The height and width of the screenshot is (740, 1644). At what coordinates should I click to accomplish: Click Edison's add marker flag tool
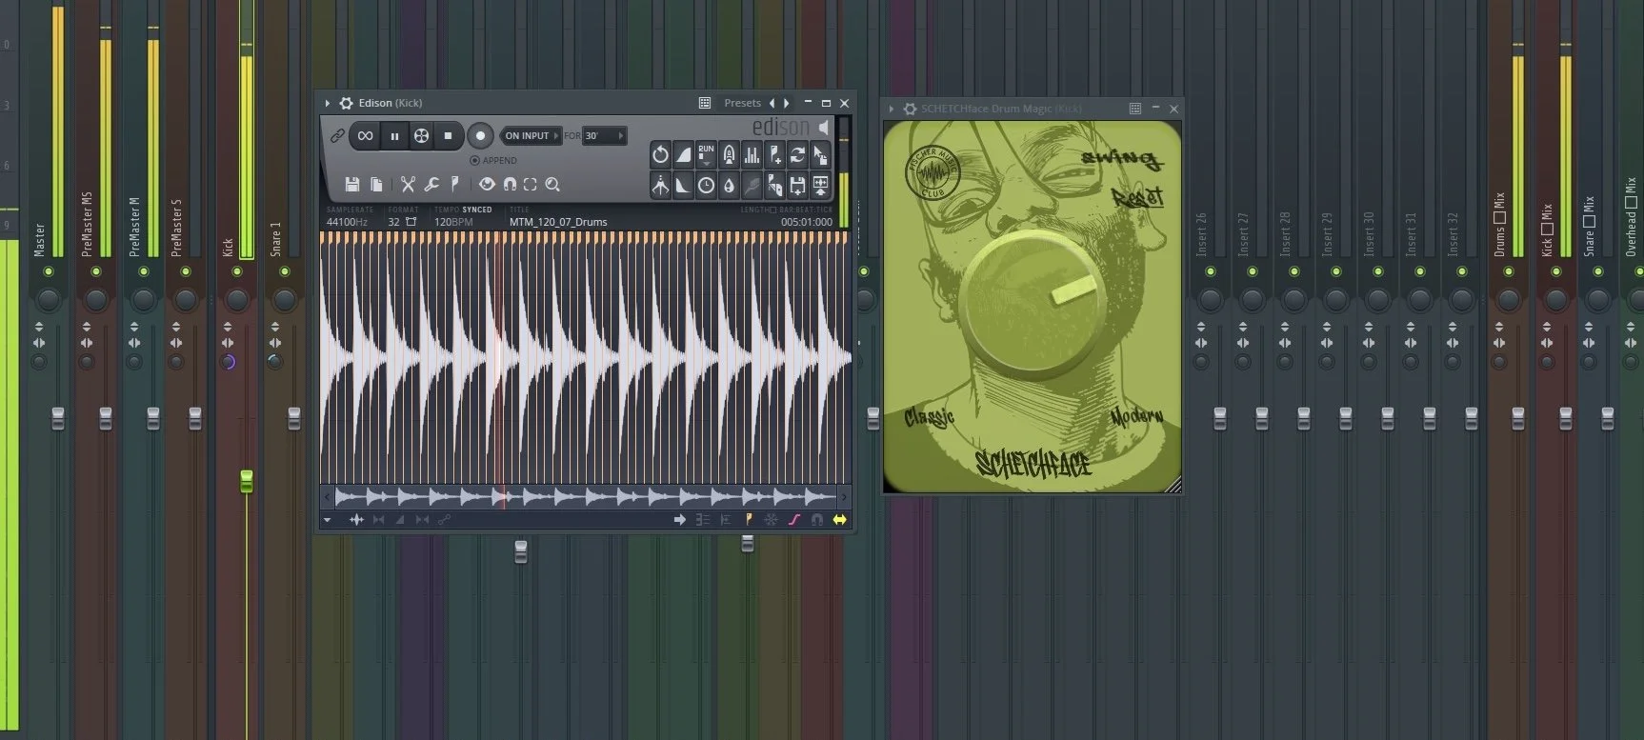pyautogui.click(x=774, y=154)
